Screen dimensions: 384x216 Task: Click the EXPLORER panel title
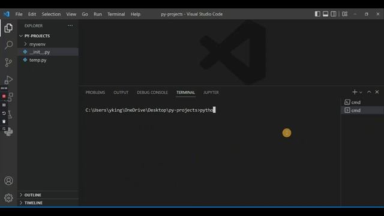tap(34, 26)
